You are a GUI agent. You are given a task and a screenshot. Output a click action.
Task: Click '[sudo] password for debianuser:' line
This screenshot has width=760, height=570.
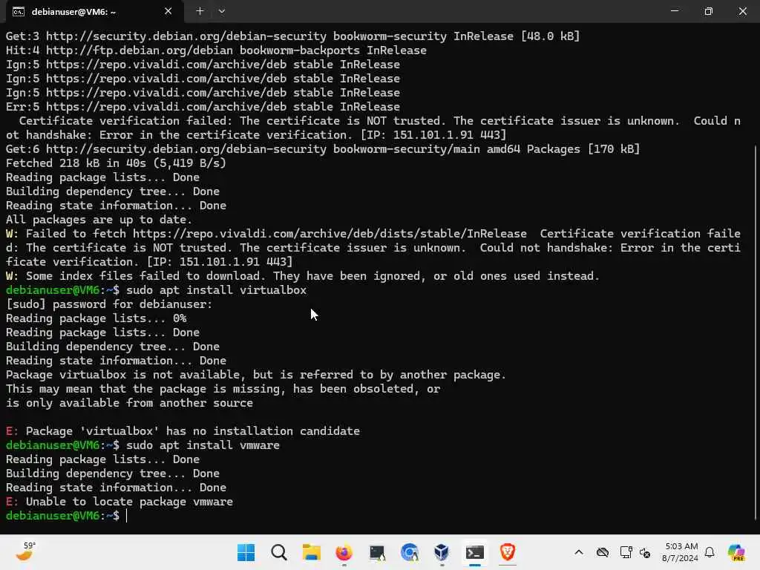point(109,304)
